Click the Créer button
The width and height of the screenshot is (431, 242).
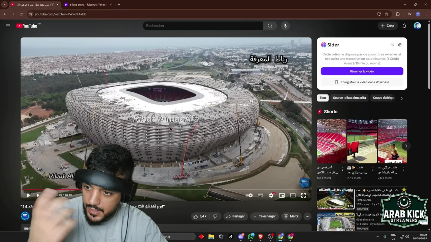point(388,26)
